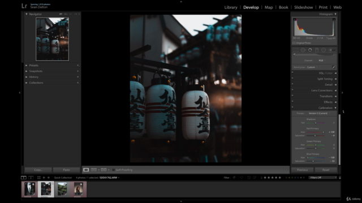The height and width of the screenshot is (203, 362).
Task: Expand the Presets panel
Action: [x=27, y=65]
